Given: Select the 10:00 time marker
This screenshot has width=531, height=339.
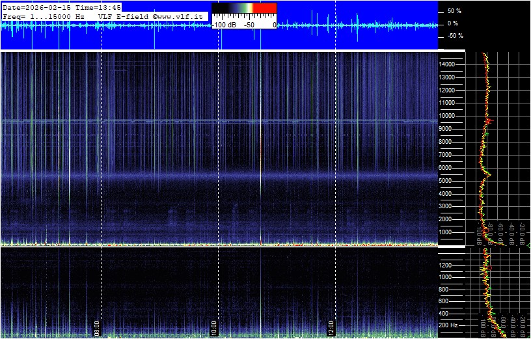Looking at the screenshot, I should (214, 327).
